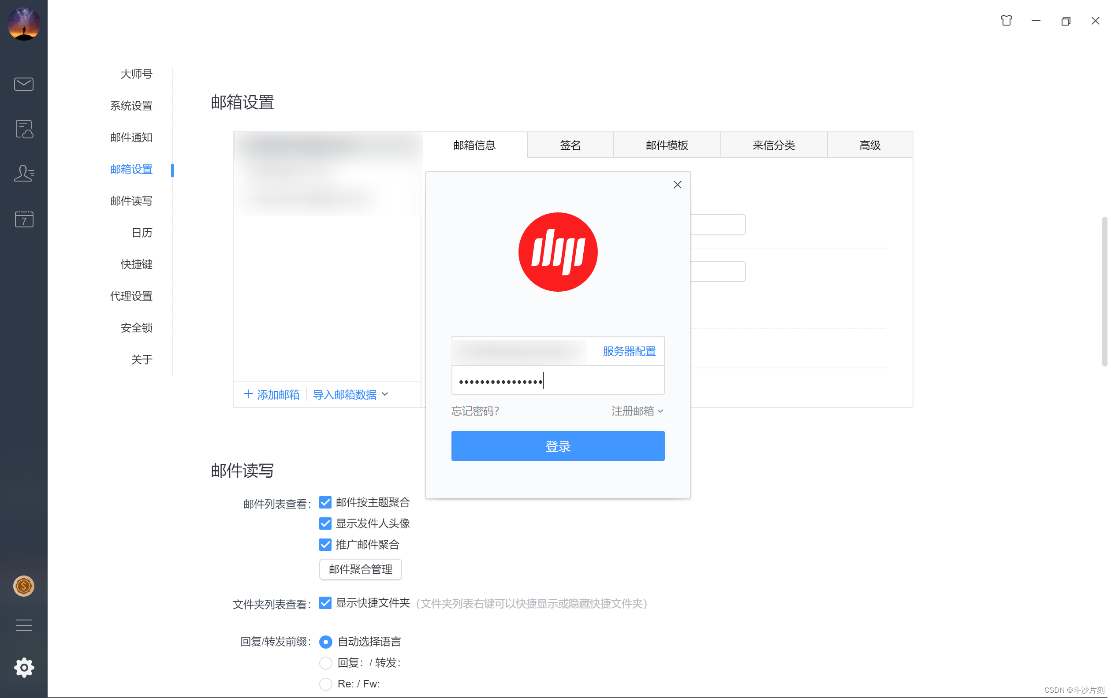Image resolution: width=1111 pixels, height=698 pixels.
Task: Open the Mail envelope icon in sidebar
Action: pyautogui.click(x=23, y=84)
